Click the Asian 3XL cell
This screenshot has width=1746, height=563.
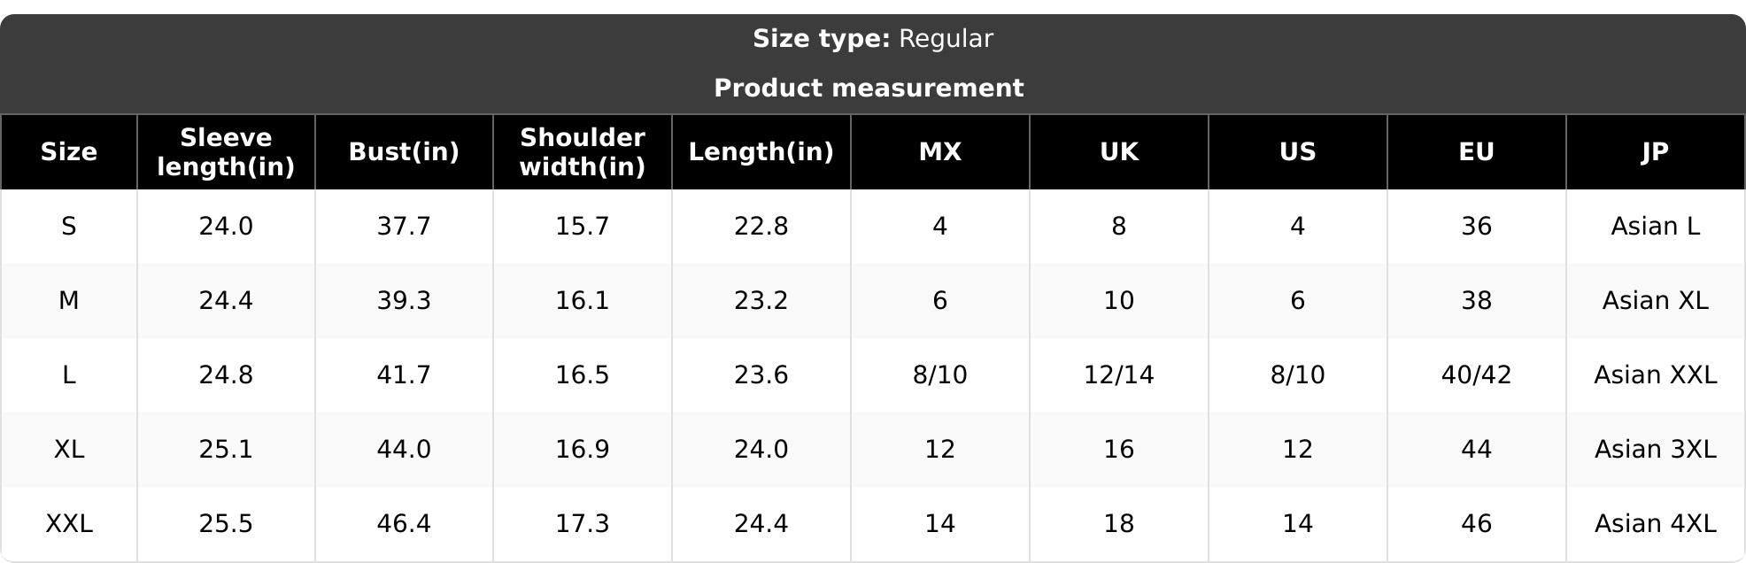tap(1656, 450)
